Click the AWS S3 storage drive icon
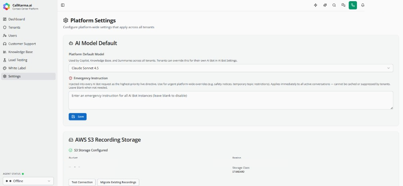 [x=71, y=140]
